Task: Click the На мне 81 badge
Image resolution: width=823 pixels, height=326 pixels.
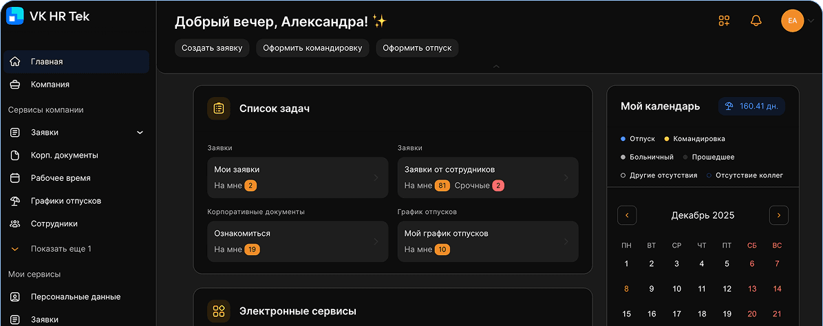Action: point(442,185)
